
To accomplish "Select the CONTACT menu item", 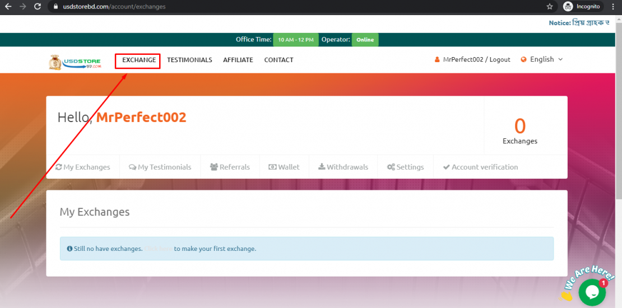I will click(278, 60).
